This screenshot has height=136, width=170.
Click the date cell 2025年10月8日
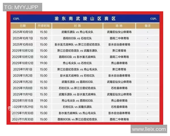pyautogui.click(x=23, y=44)
